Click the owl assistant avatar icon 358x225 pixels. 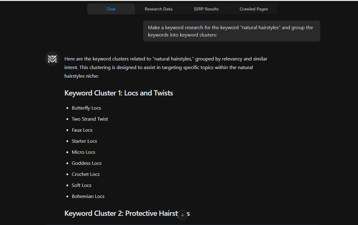pyautogui.click(x=52, y=59)
